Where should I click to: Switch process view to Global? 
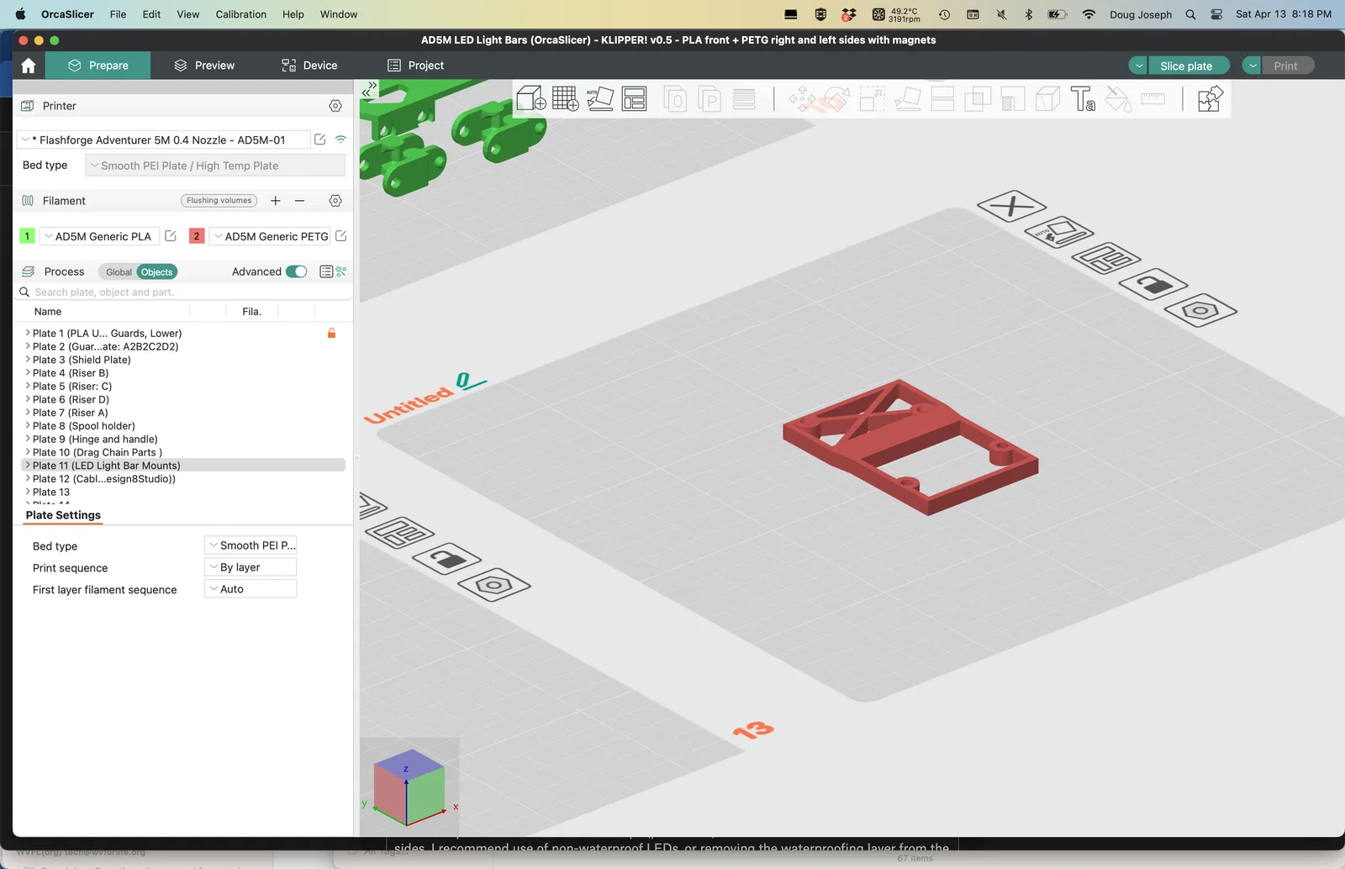click(x=119, y=272)
